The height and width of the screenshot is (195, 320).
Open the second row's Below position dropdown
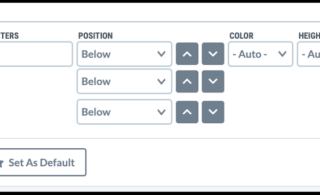124,81
